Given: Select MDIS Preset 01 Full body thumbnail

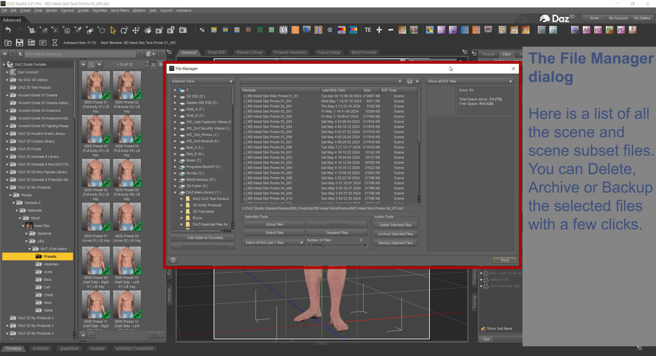Looking at the screenshot, I should (x=96, y=85).
